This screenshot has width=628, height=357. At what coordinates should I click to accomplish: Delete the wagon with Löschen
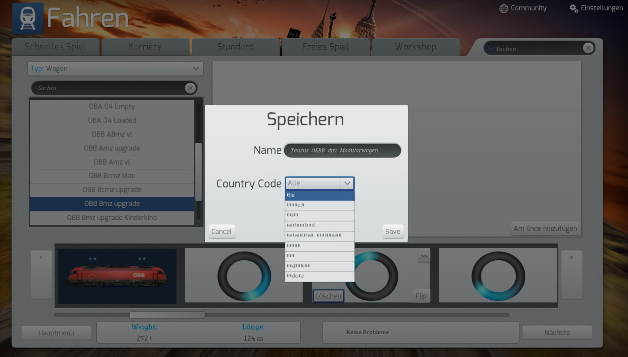click(x=328, y=296)
